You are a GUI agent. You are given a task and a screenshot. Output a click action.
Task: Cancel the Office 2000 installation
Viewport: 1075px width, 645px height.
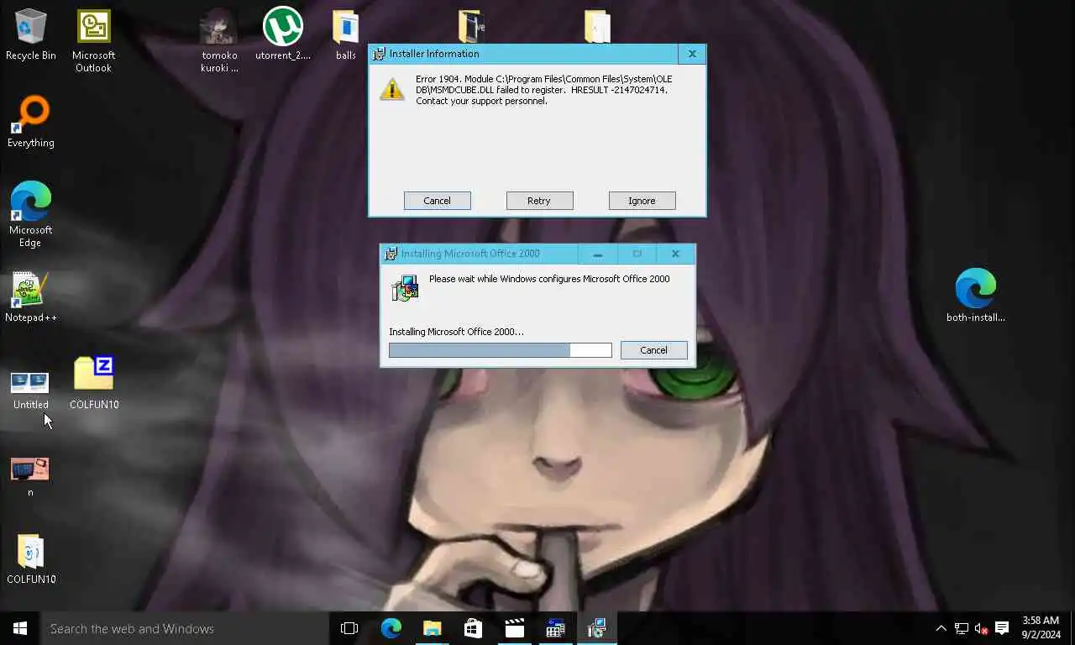653,350
